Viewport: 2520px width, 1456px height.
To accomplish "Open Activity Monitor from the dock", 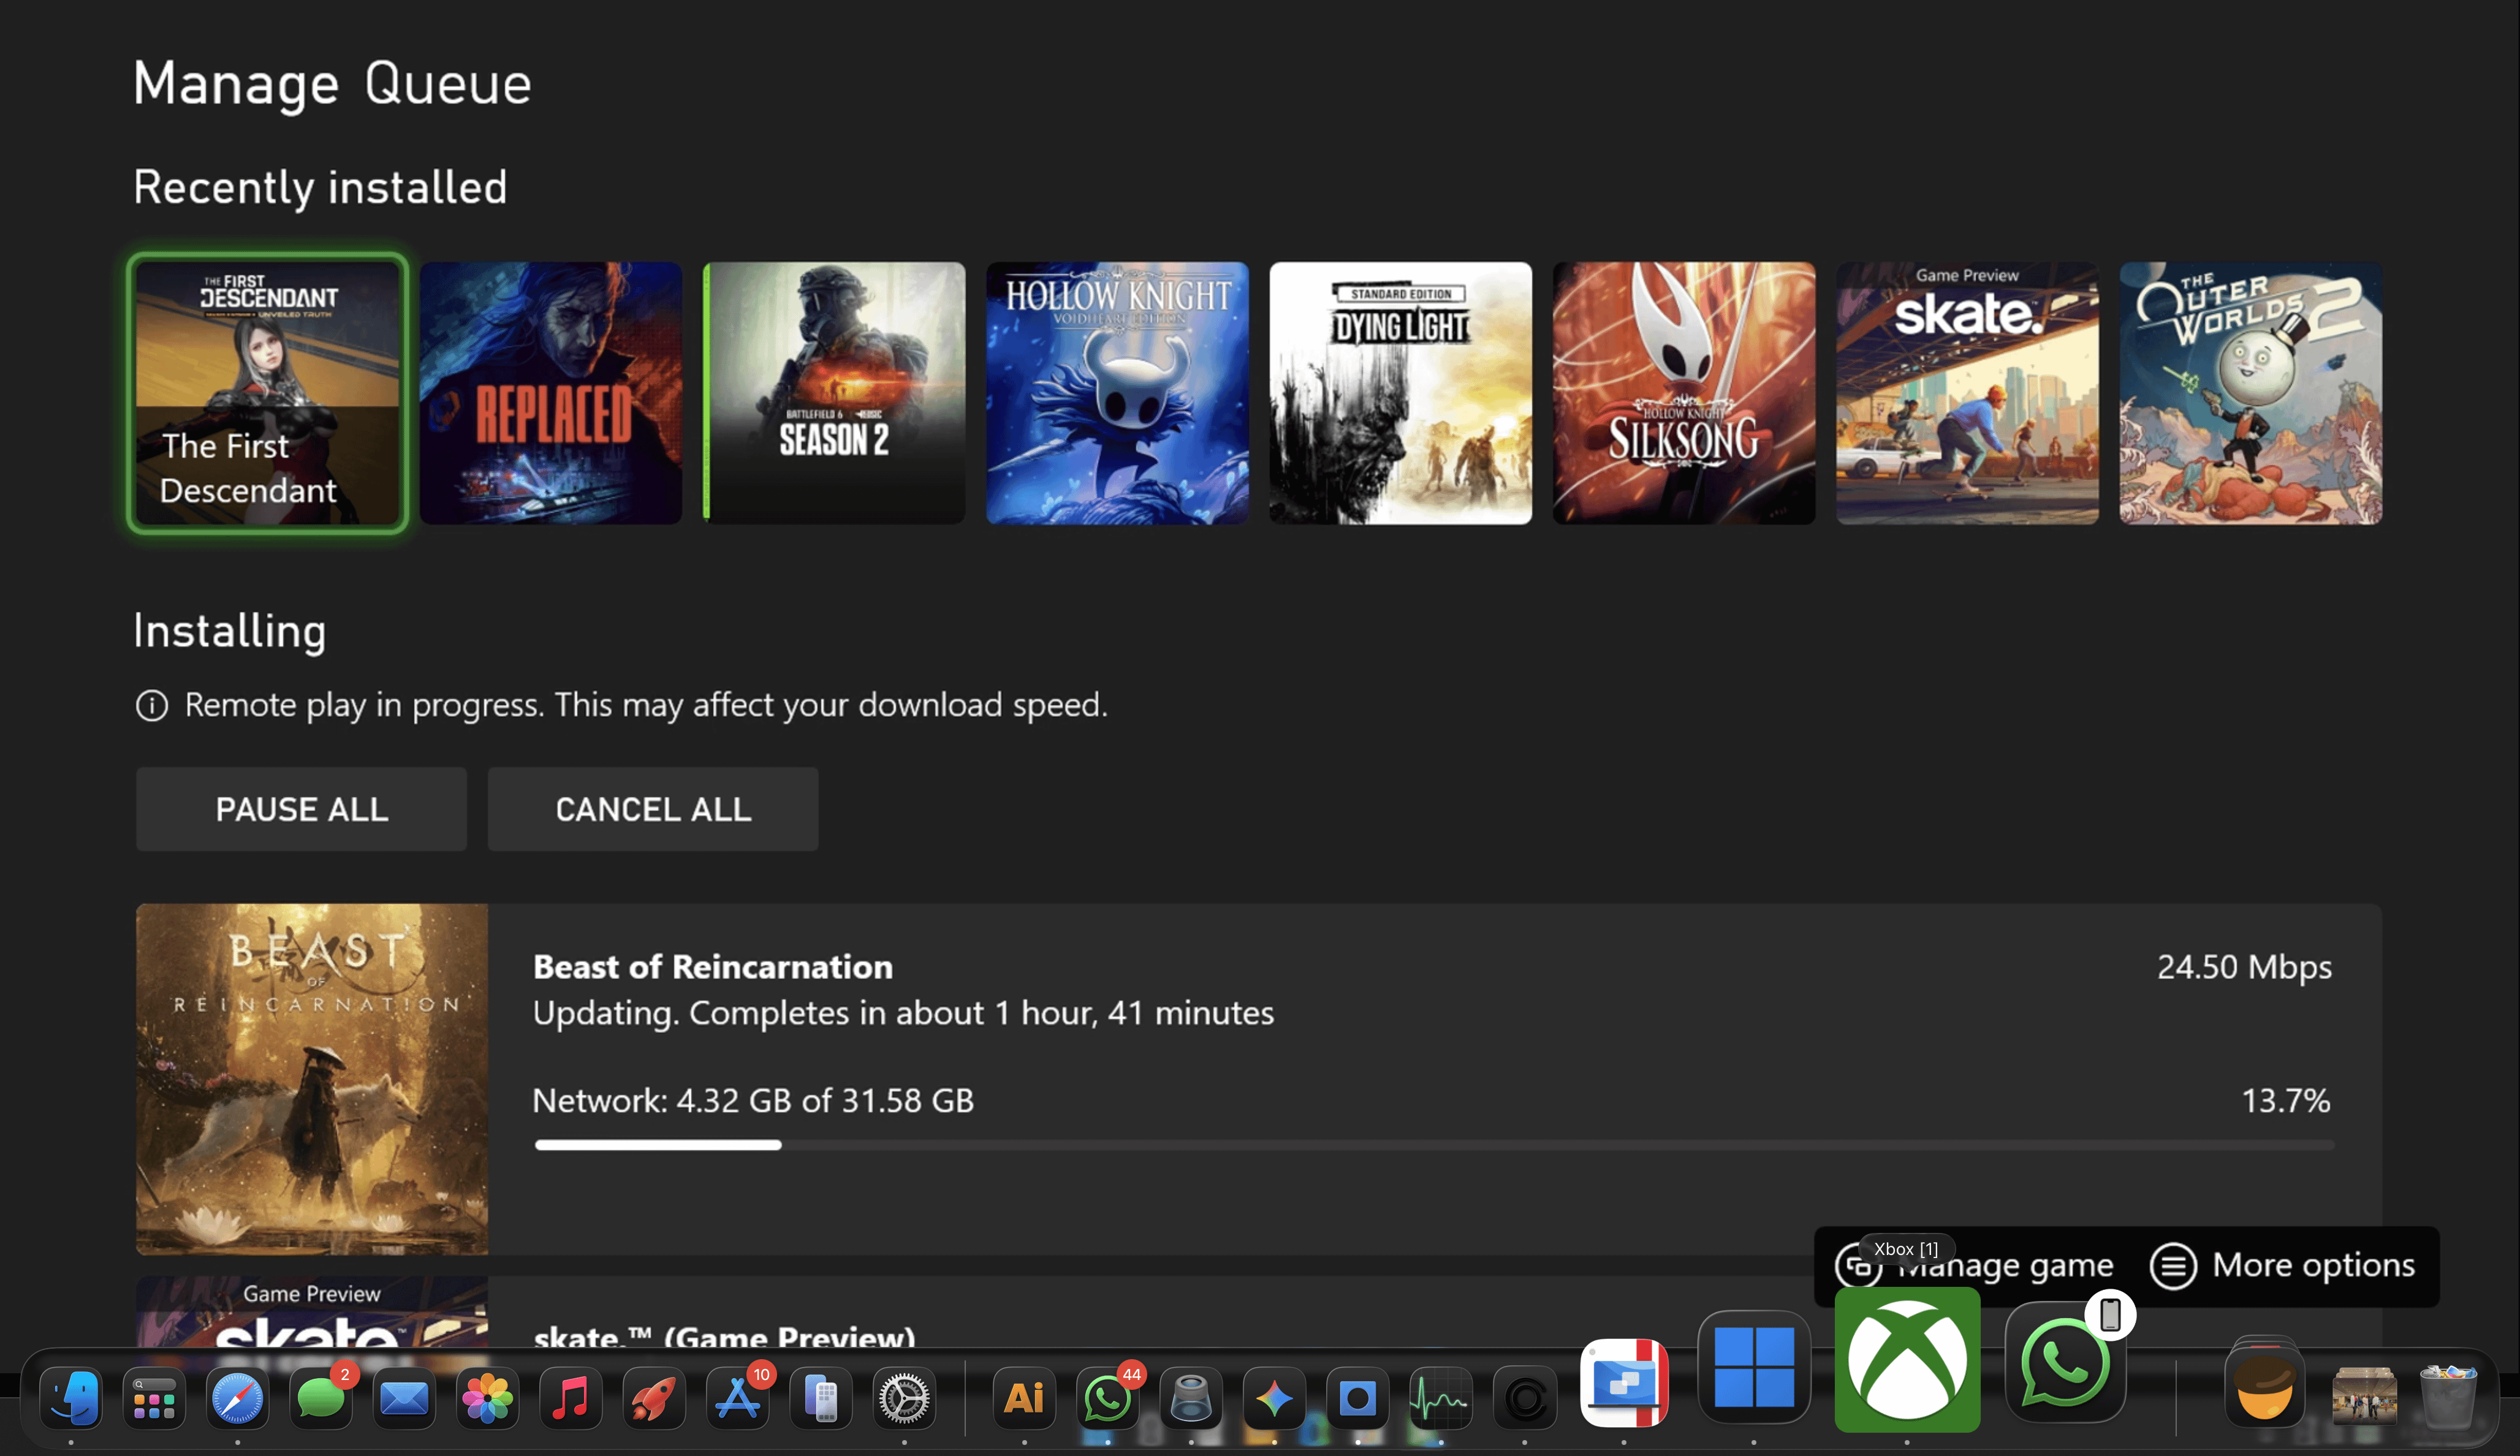I will pyautogui.click(x=1440, y=1398).
